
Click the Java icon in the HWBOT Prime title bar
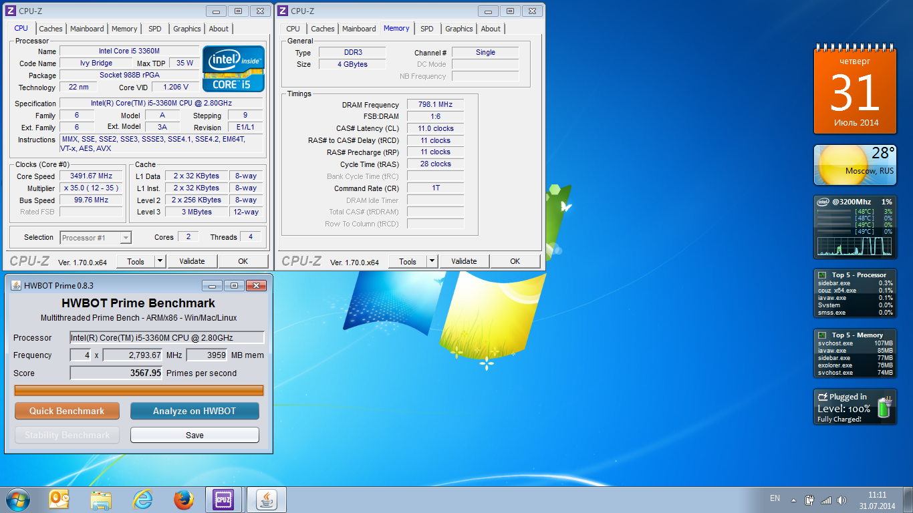click(x=15, y=285)
